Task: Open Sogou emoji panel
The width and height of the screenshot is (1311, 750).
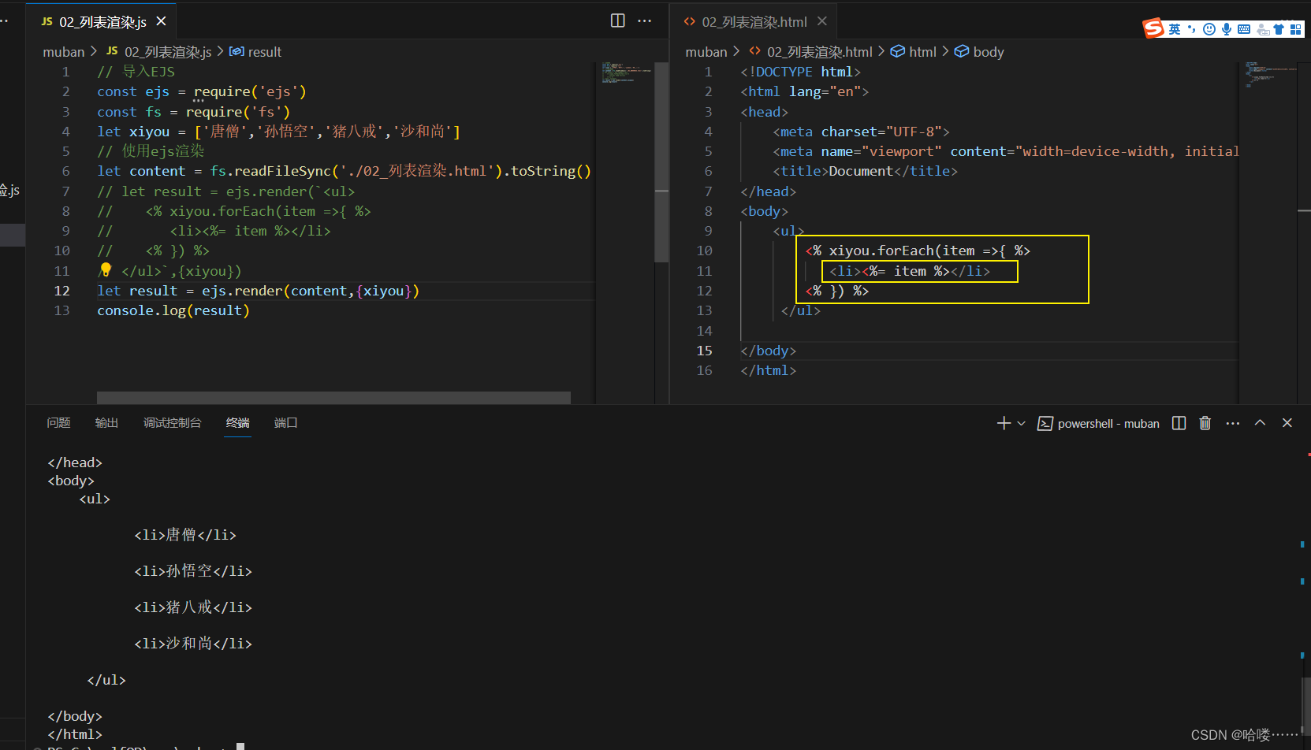Action: (x=1209, y=29)
